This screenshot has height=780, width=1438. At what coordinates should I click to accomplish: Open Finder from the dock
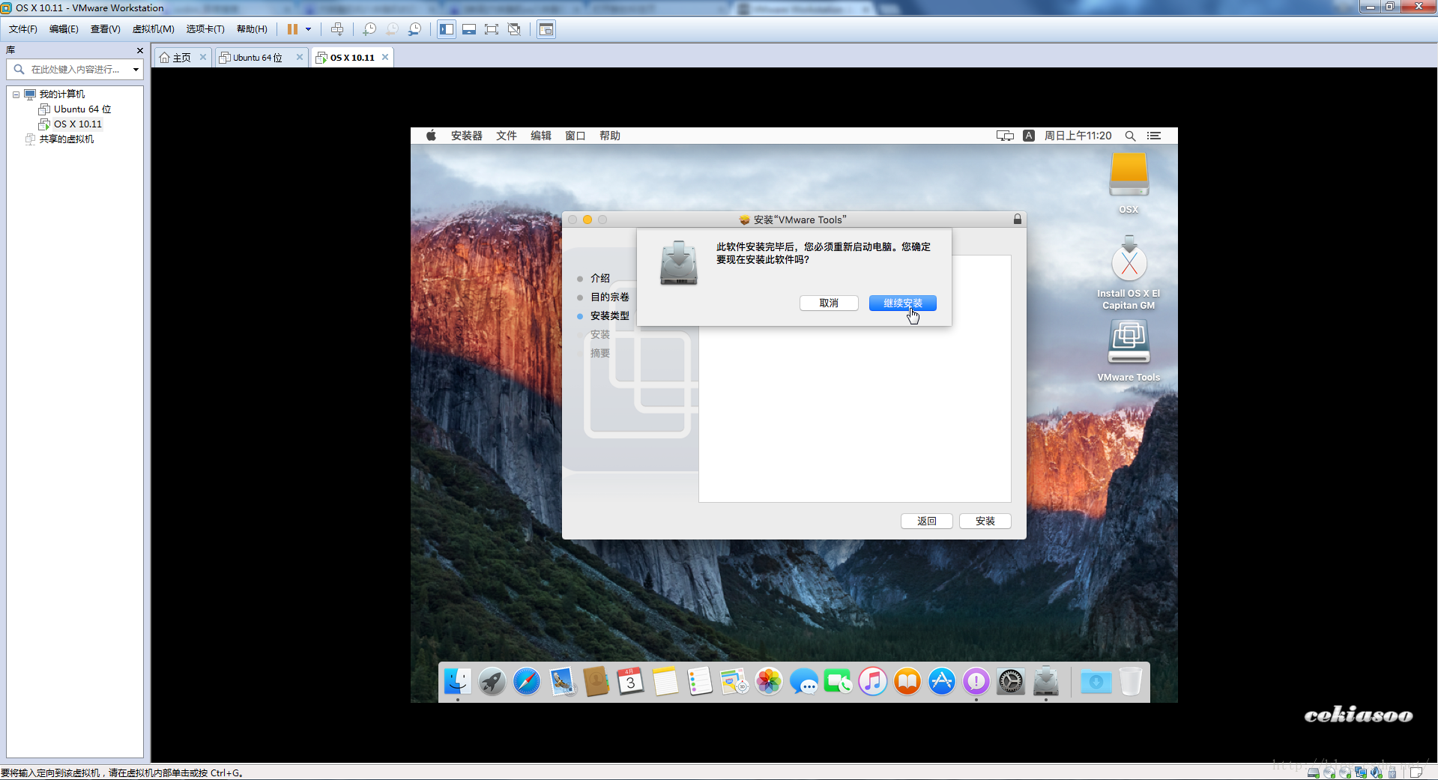click(x=457, y=681)
